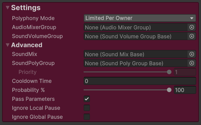Click the Probability % value field

185,90
